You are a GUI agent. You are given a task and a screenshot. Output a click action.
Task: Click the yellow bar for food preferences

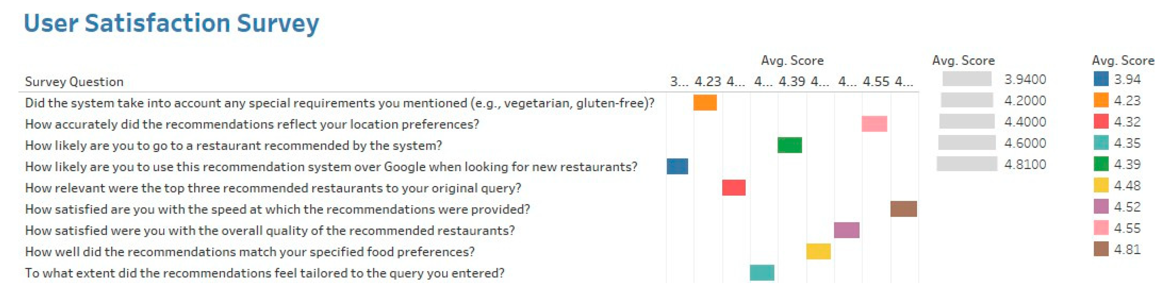(x=818, y=251)
